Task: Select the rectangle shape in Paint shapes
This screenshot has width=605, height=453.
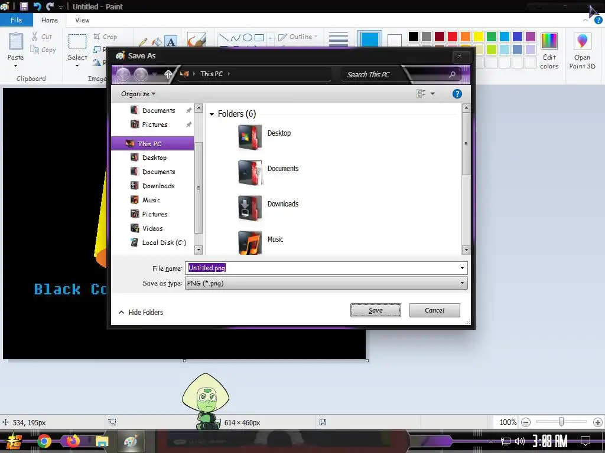Action: [x=259, y=37]
